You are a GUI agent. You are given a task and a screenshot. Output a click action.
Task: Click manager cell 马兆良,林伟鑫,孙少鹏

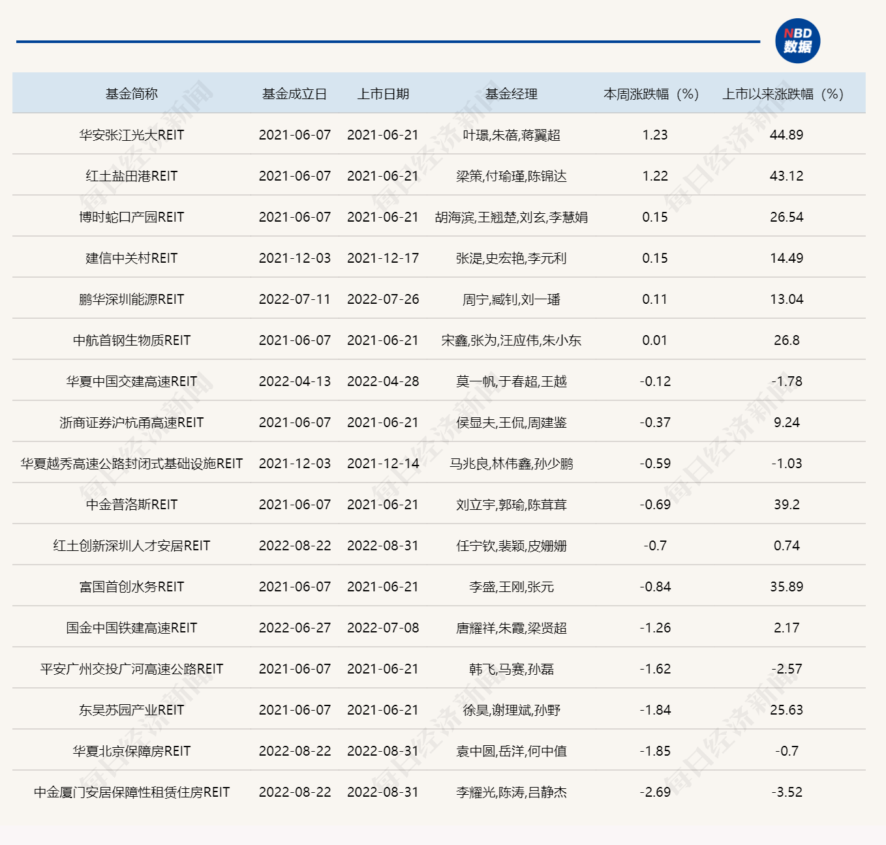pos(512,464)
